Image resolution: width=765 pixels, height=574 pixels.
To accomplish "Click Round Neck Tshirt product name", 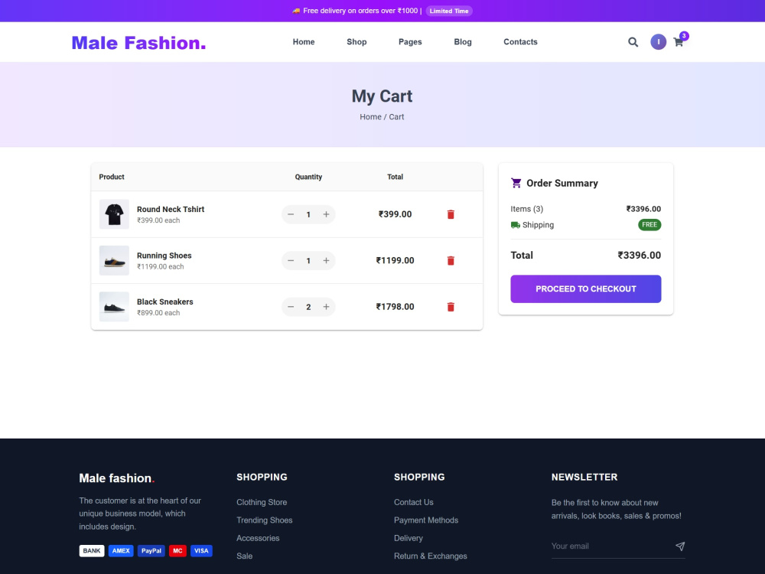I will coord(171,210).
